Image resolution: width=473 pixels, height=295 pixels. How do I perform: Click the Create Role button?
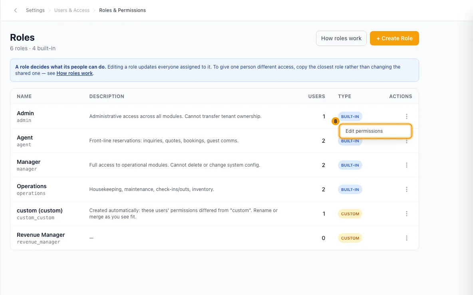click(x=394, y=38)
